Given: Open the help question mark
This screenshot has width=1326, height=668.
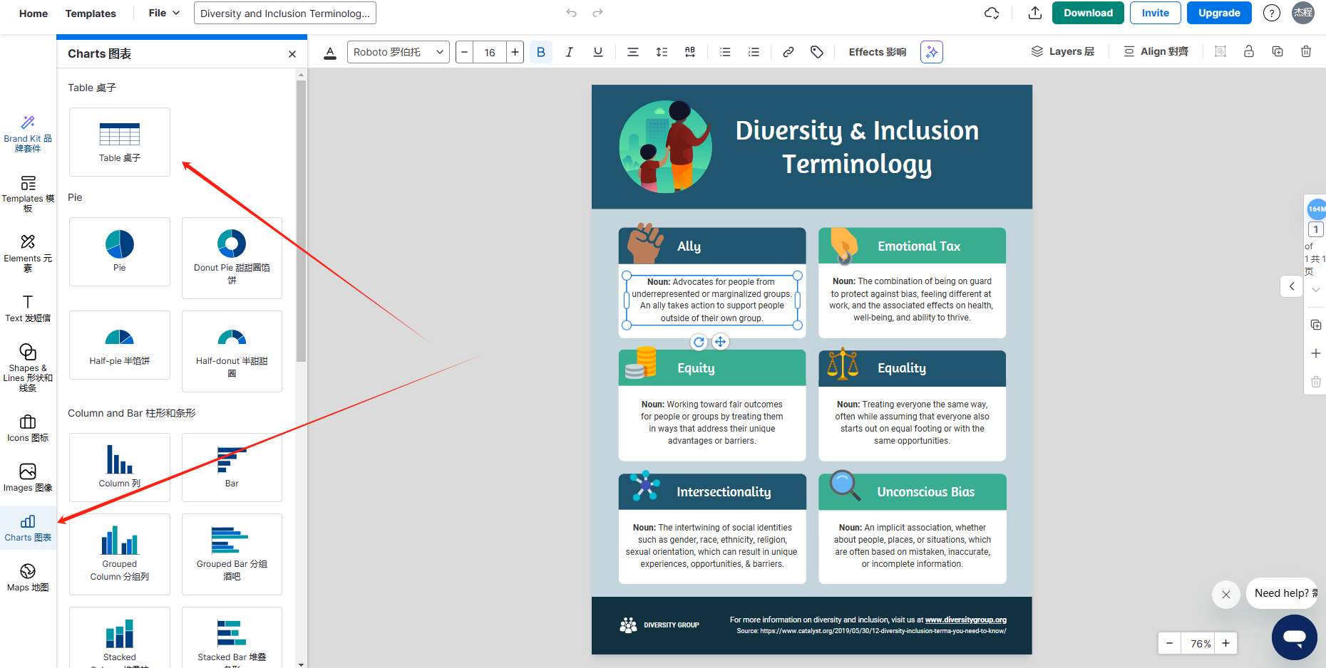Looking at the screenshot, I should pyautogui.click(x=1272, y=13).
